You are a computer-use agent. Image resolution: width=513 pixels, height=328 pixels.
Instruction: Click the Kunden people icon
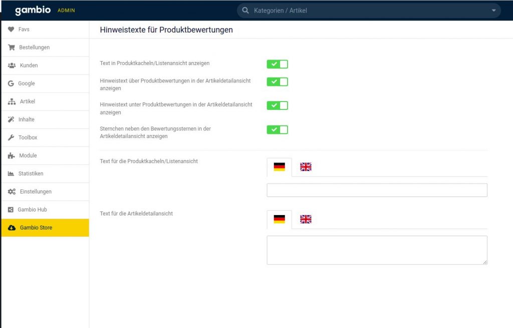[x=12, y=65]
